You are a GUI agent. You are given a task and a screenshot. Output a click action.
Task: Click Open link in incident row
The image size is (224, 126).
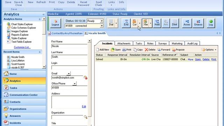[x=198, y=59]
